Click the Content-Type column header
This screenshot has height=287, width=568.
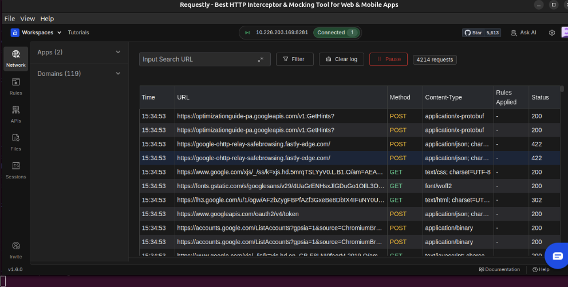tap(458, 97)
